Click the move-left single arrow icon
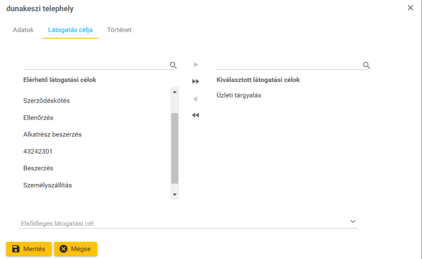Image resolution: width=422 pixels, height=259 pixels. [196, 99]
